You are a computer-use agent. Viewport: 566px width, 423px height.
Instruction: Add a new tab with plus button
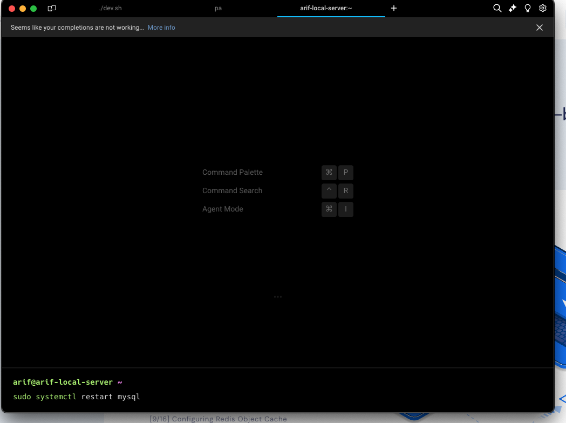(x=394, y=8)
